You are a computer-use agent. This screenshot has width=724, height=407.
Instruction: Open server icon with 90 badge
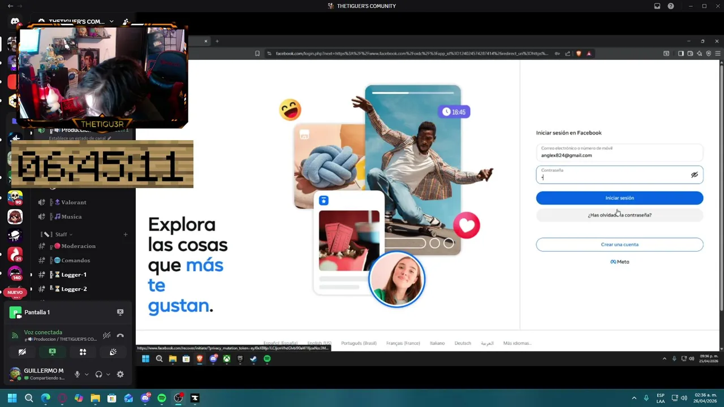pyautogui.click(x=15, y=198)
